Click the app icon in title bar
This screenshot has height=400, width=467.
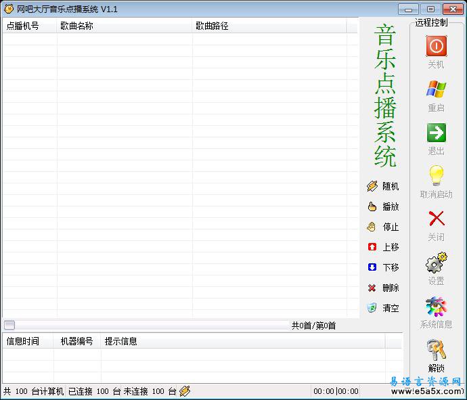point(9,9)
